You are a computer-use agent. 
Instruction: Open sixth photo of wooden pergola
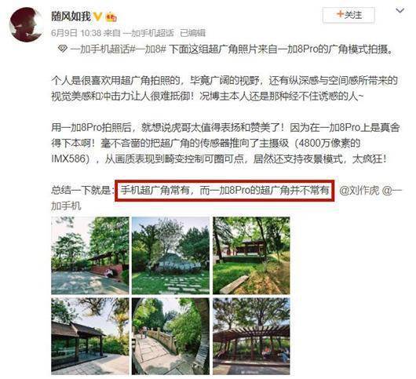[x=251, y=336]
